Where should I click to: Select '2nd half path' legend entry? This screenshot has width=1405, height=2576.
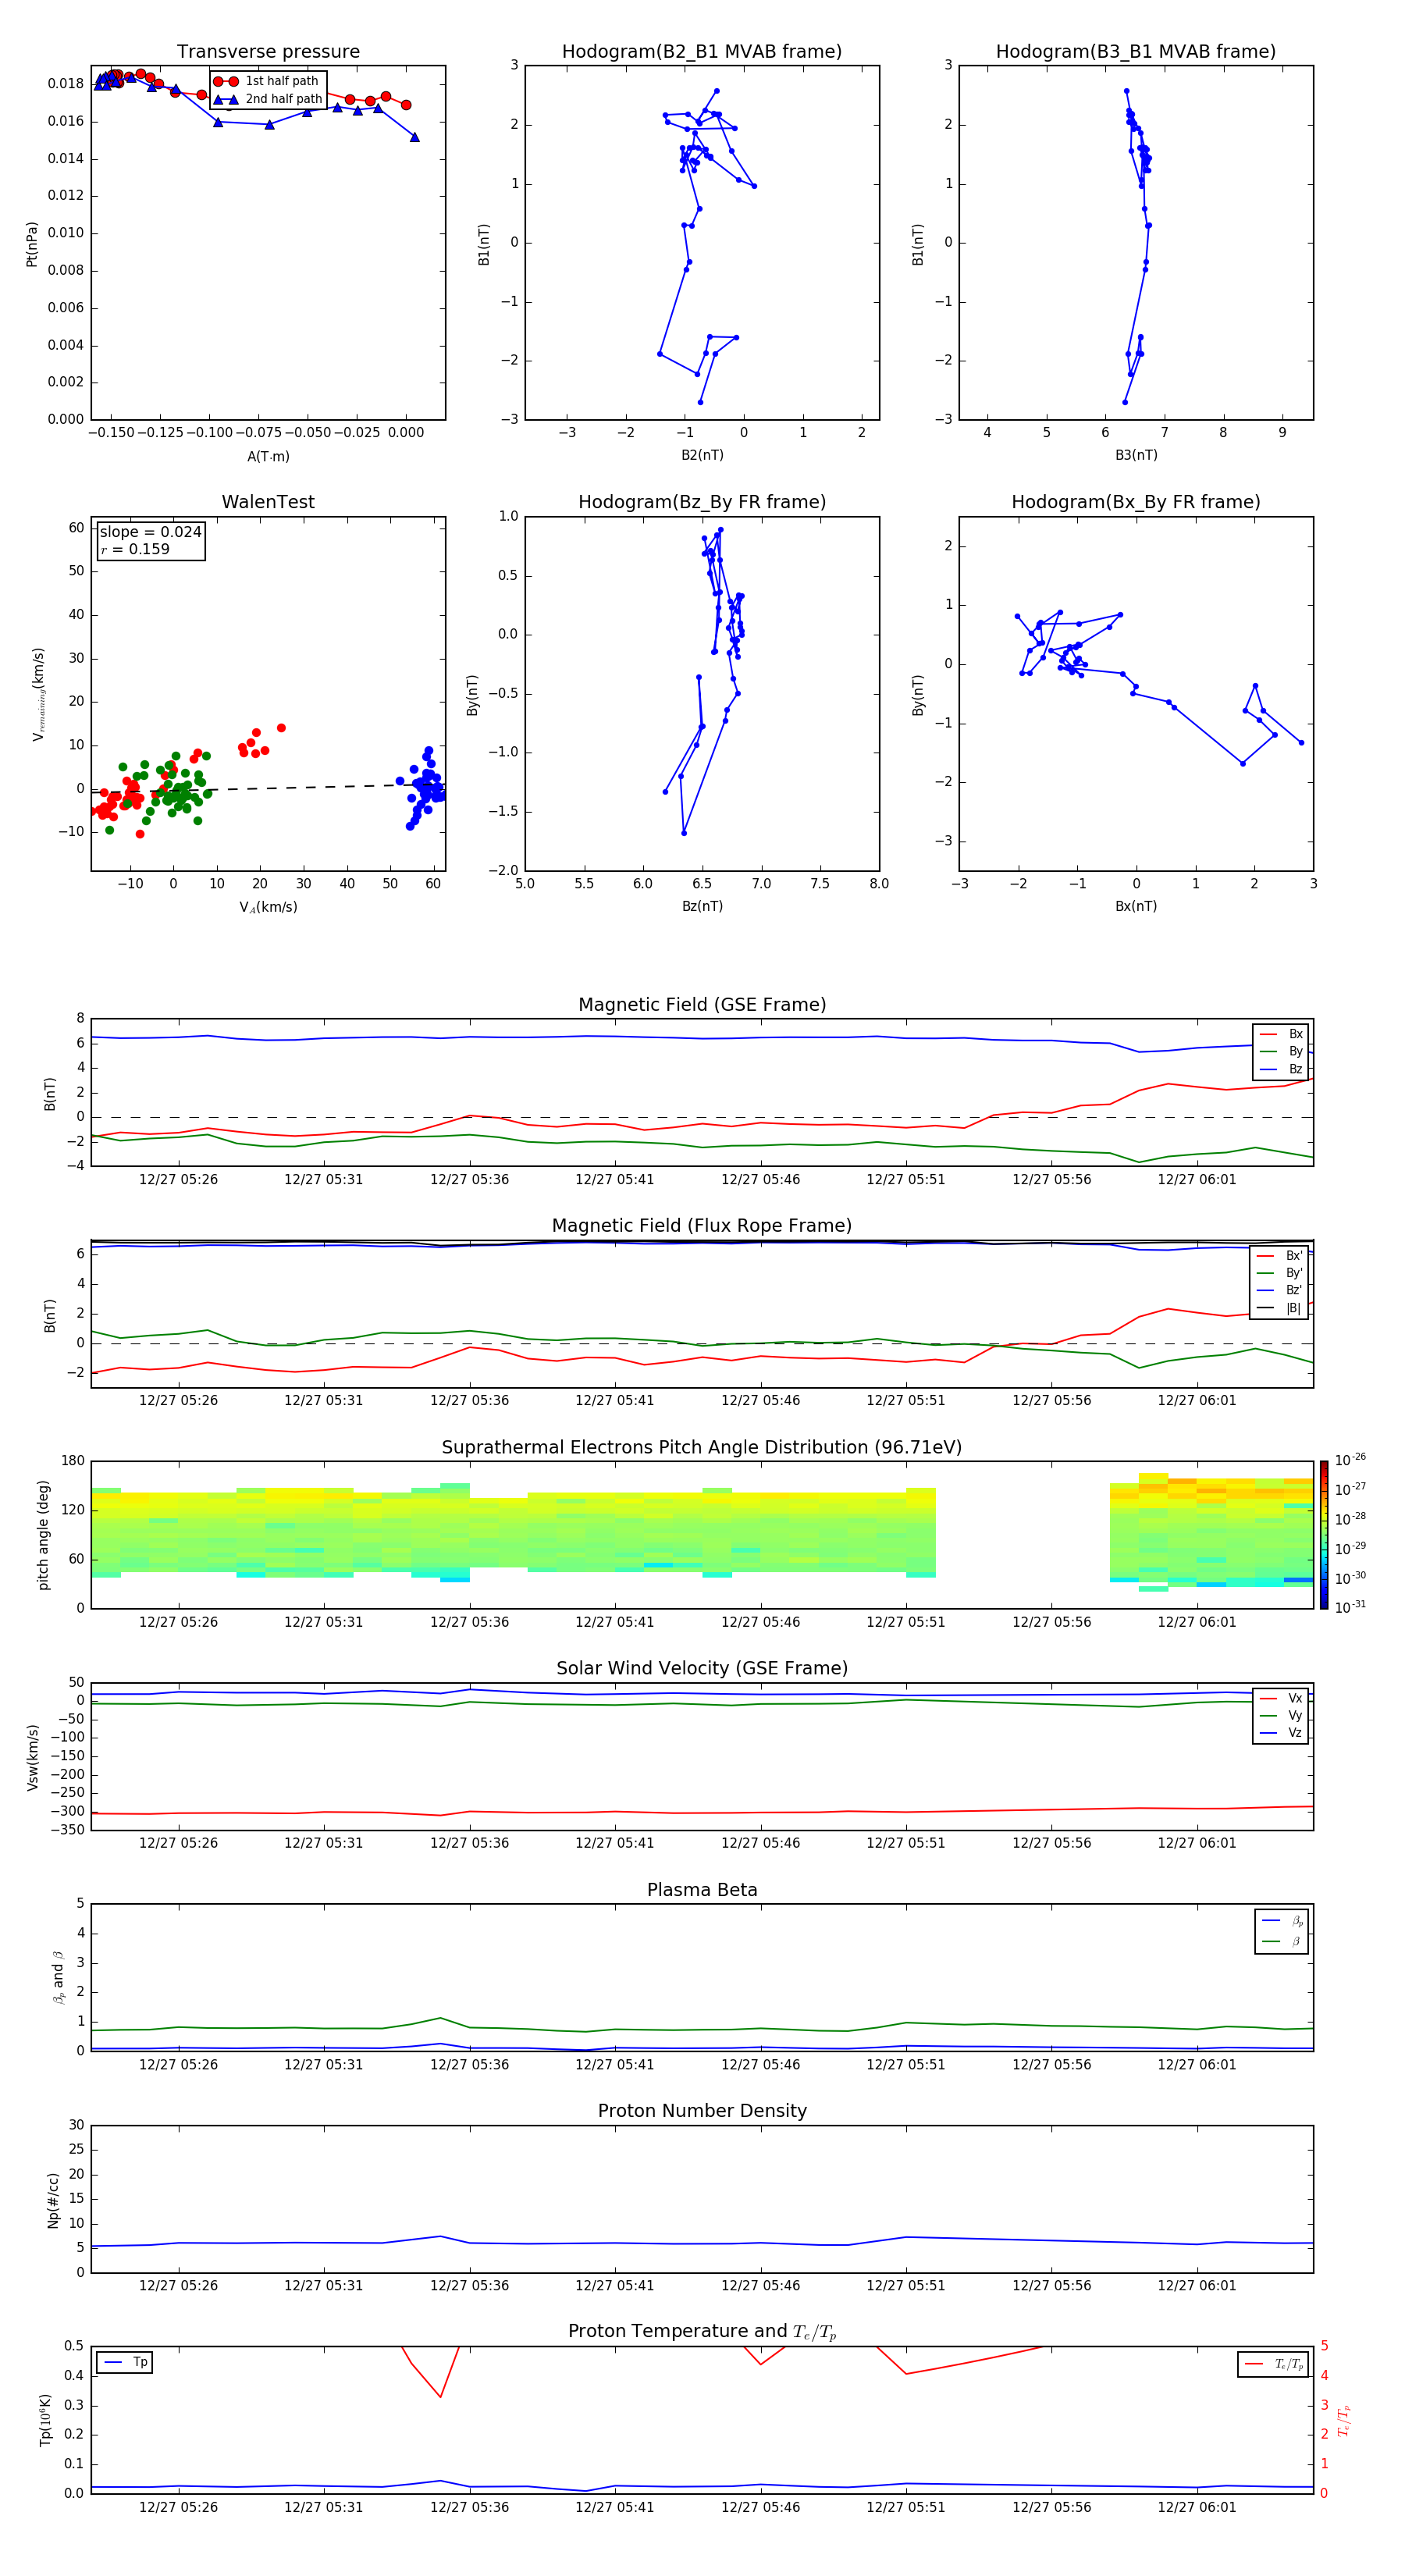click(268, 99)
